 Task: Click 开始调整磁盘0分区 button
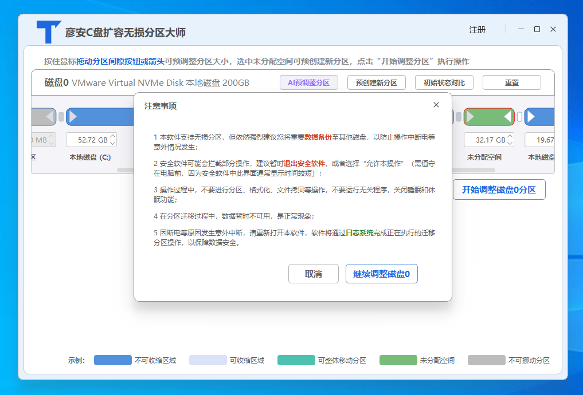[x=499, y=189]
